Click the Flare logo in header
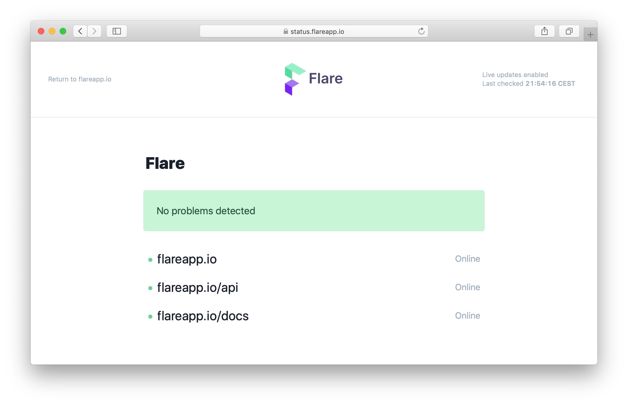The width and height of the screenshot is (628, 405). tap(313, 79)
